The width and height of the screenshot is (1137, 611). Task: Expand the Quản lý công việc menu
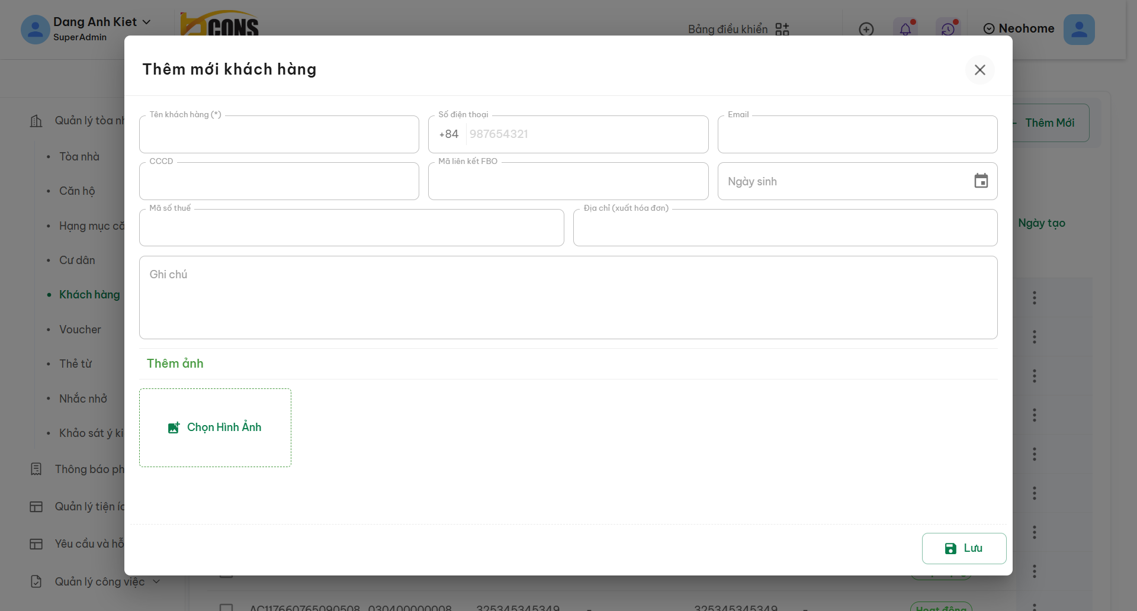click(156, 581)
